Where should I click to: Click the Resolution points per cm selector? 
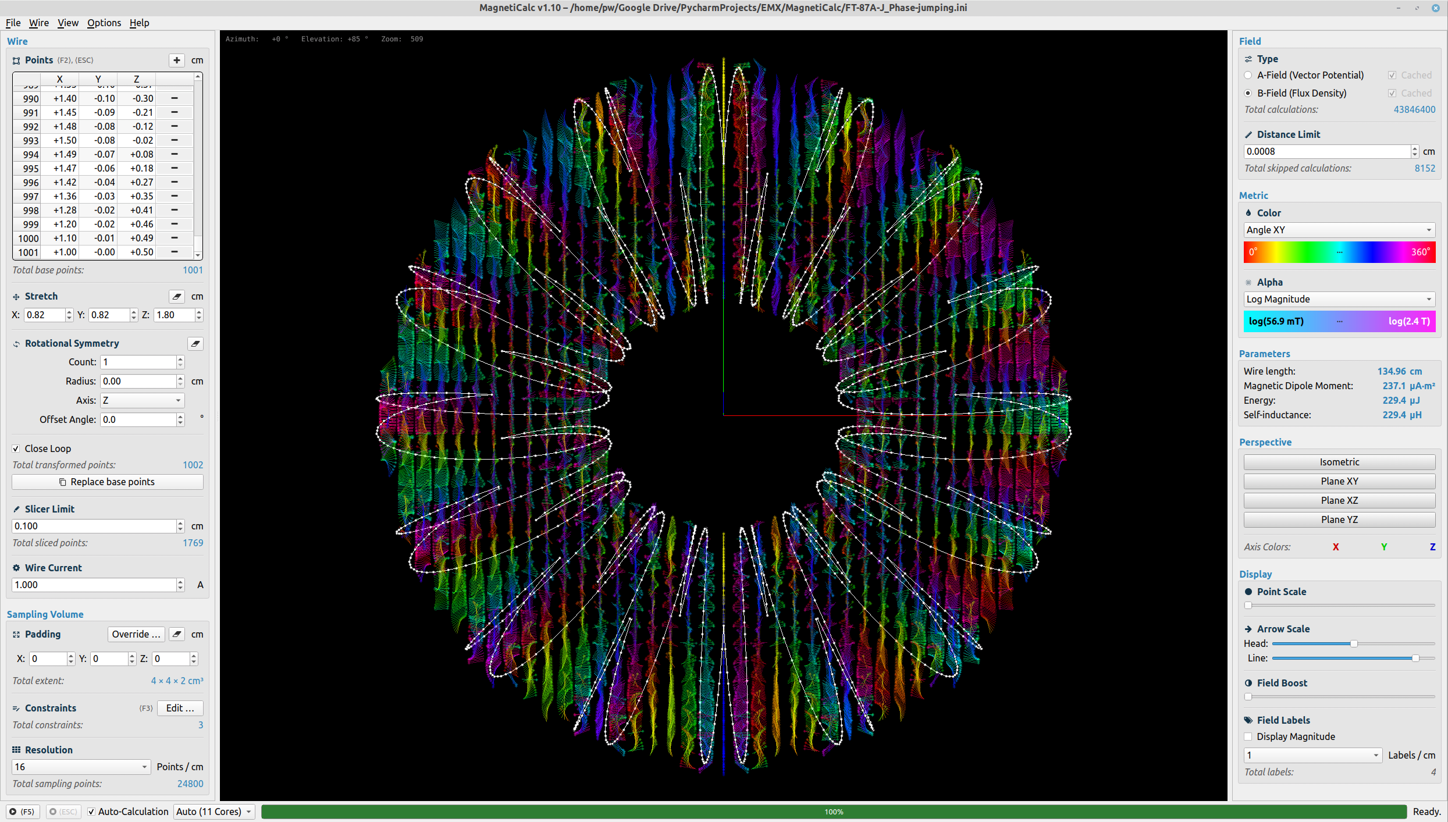(x=80, y=766)
